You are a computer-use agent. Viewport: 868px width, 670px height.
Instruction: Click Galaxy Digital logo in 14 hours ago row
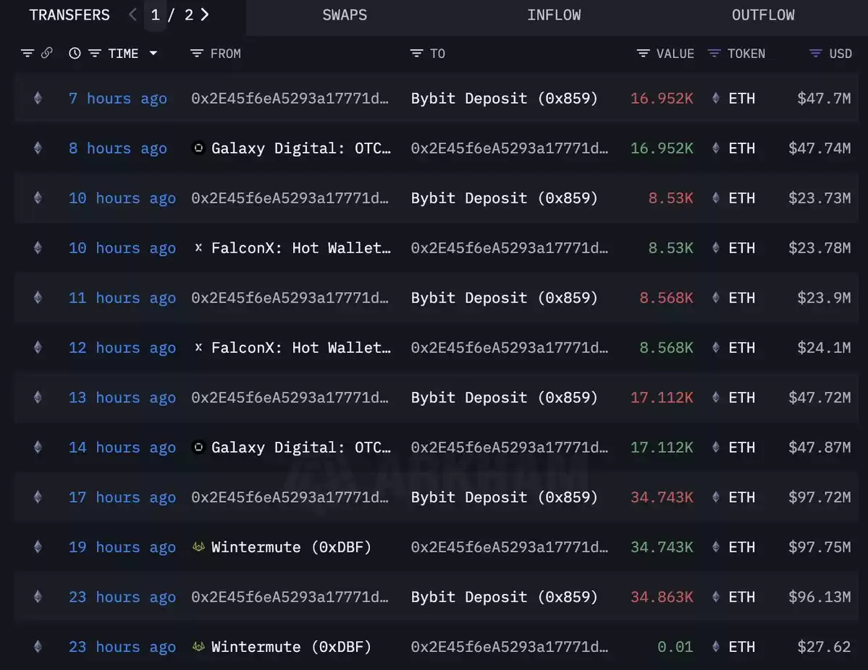coord(198,447)
